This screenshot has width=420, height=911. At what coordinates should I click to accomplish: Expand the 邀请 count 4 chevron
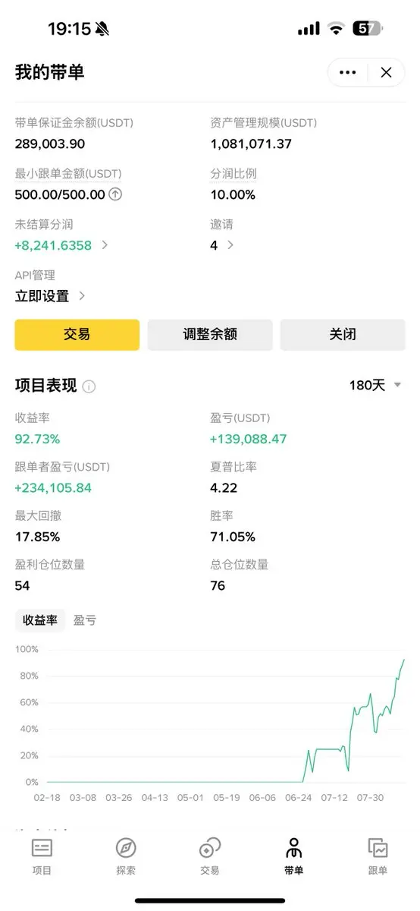pyautogui.click(x=230, y=245)
